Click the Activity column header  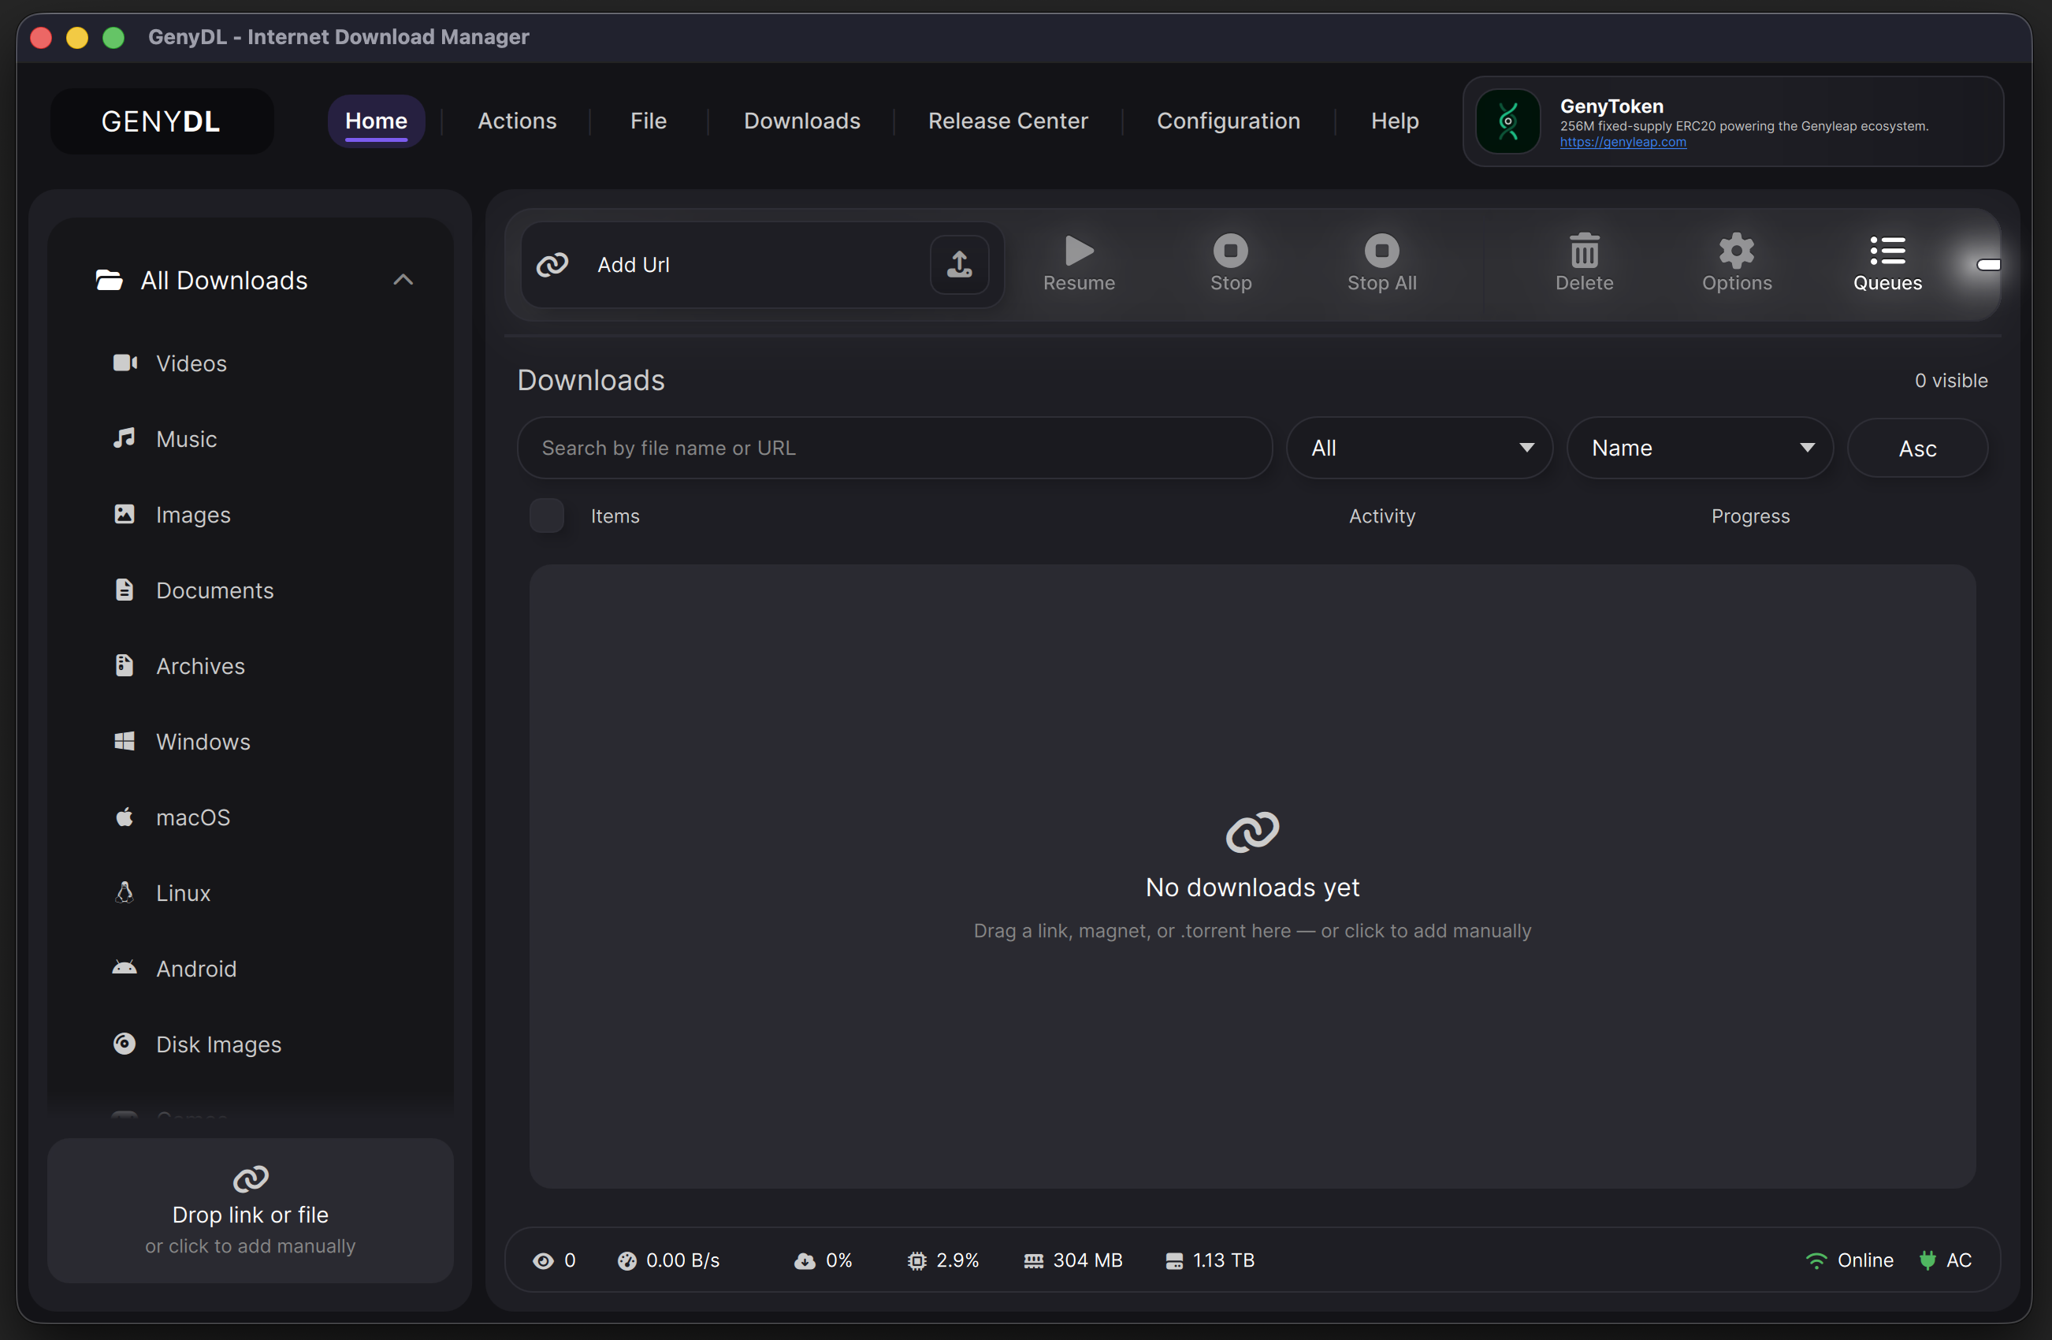(x=1381, y=516)
